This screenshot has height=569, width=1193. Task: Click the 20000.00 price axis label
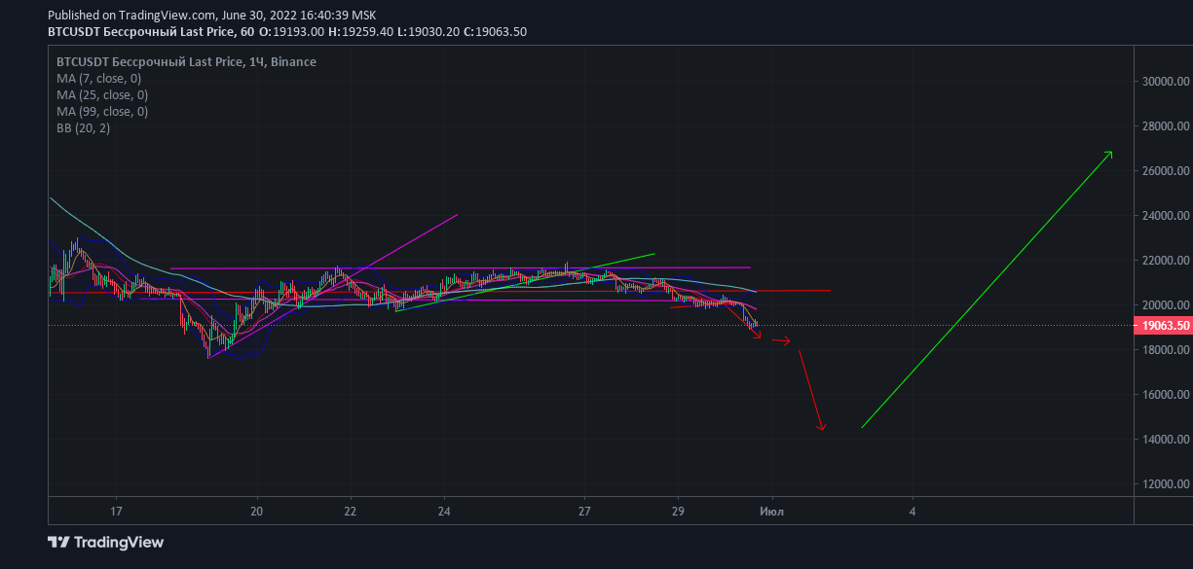click(1166, 305)
